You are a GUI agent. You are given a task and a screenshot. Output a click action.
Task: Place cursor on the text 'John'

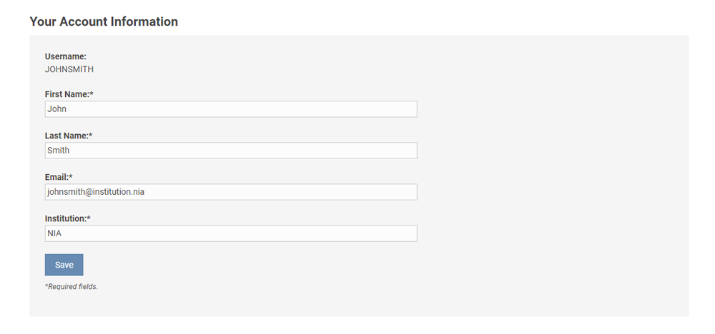coord(56,109)
